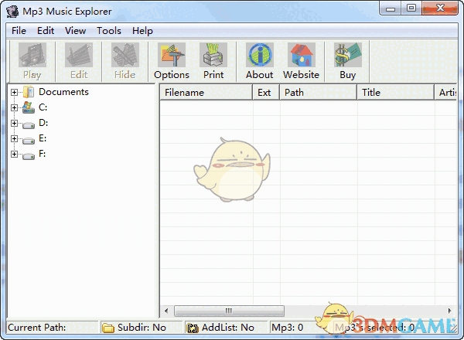Click the Buy toolbar icon
The height and width of the screenshot is (340, 464).
[x=348, y=55]
